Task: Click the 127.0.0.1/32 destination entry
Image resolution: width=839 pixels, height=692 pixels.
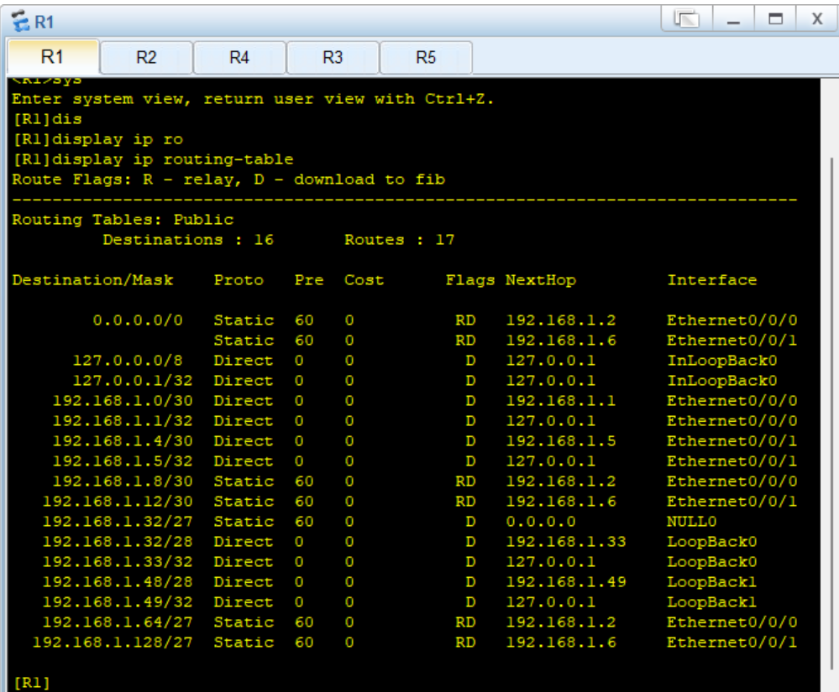Action: 132,381
